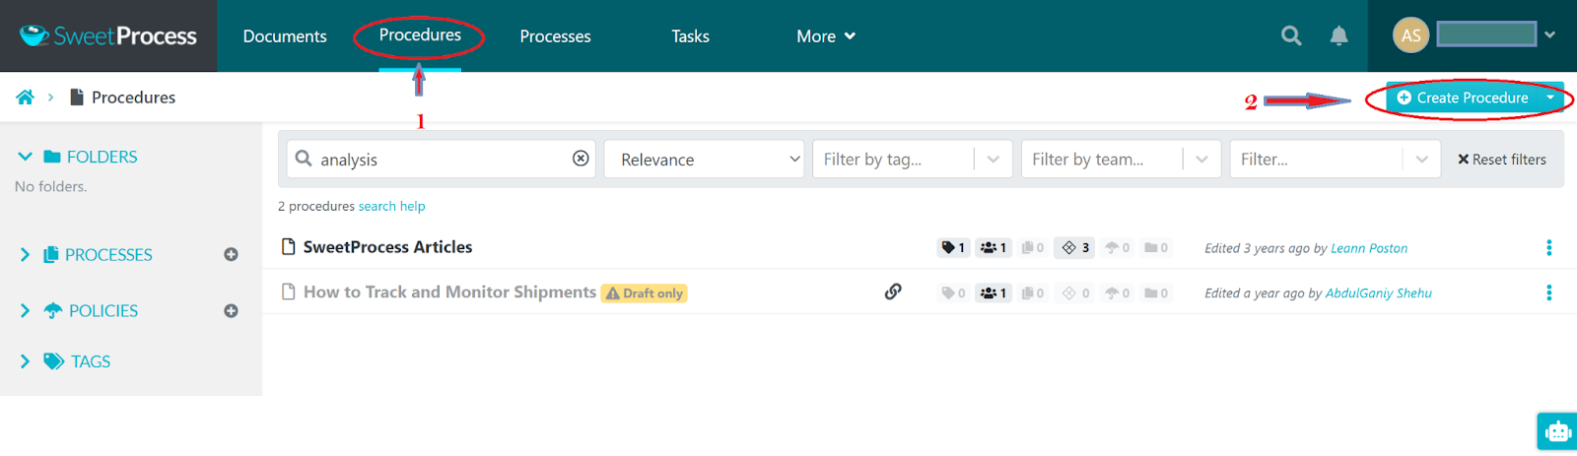The height and width of the screenshot is (456, 1577).
Task: Open the link icon for Track and Monitor Shipments
Action: coord(893,292)
